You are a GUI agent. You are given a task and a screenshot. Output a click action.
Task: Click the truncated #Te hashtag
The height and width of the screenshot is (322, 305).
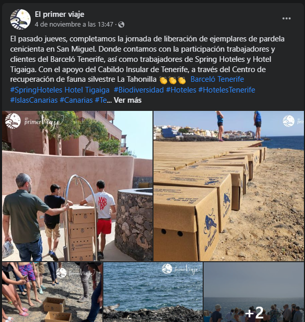tap(101, 100)
